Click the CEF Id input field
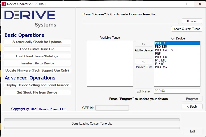This screenshot has width=206, height=137. coord(112,108)
